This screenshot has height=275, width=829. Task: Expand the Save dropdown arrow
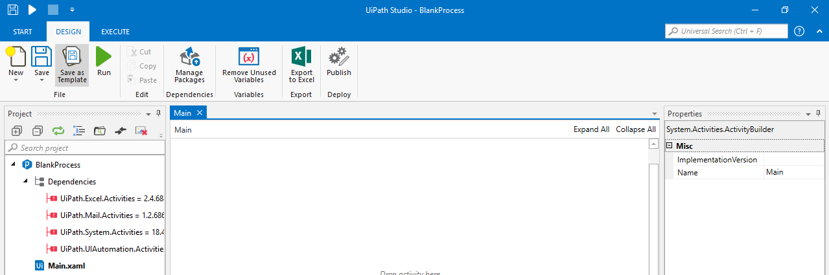pos(41,80)
